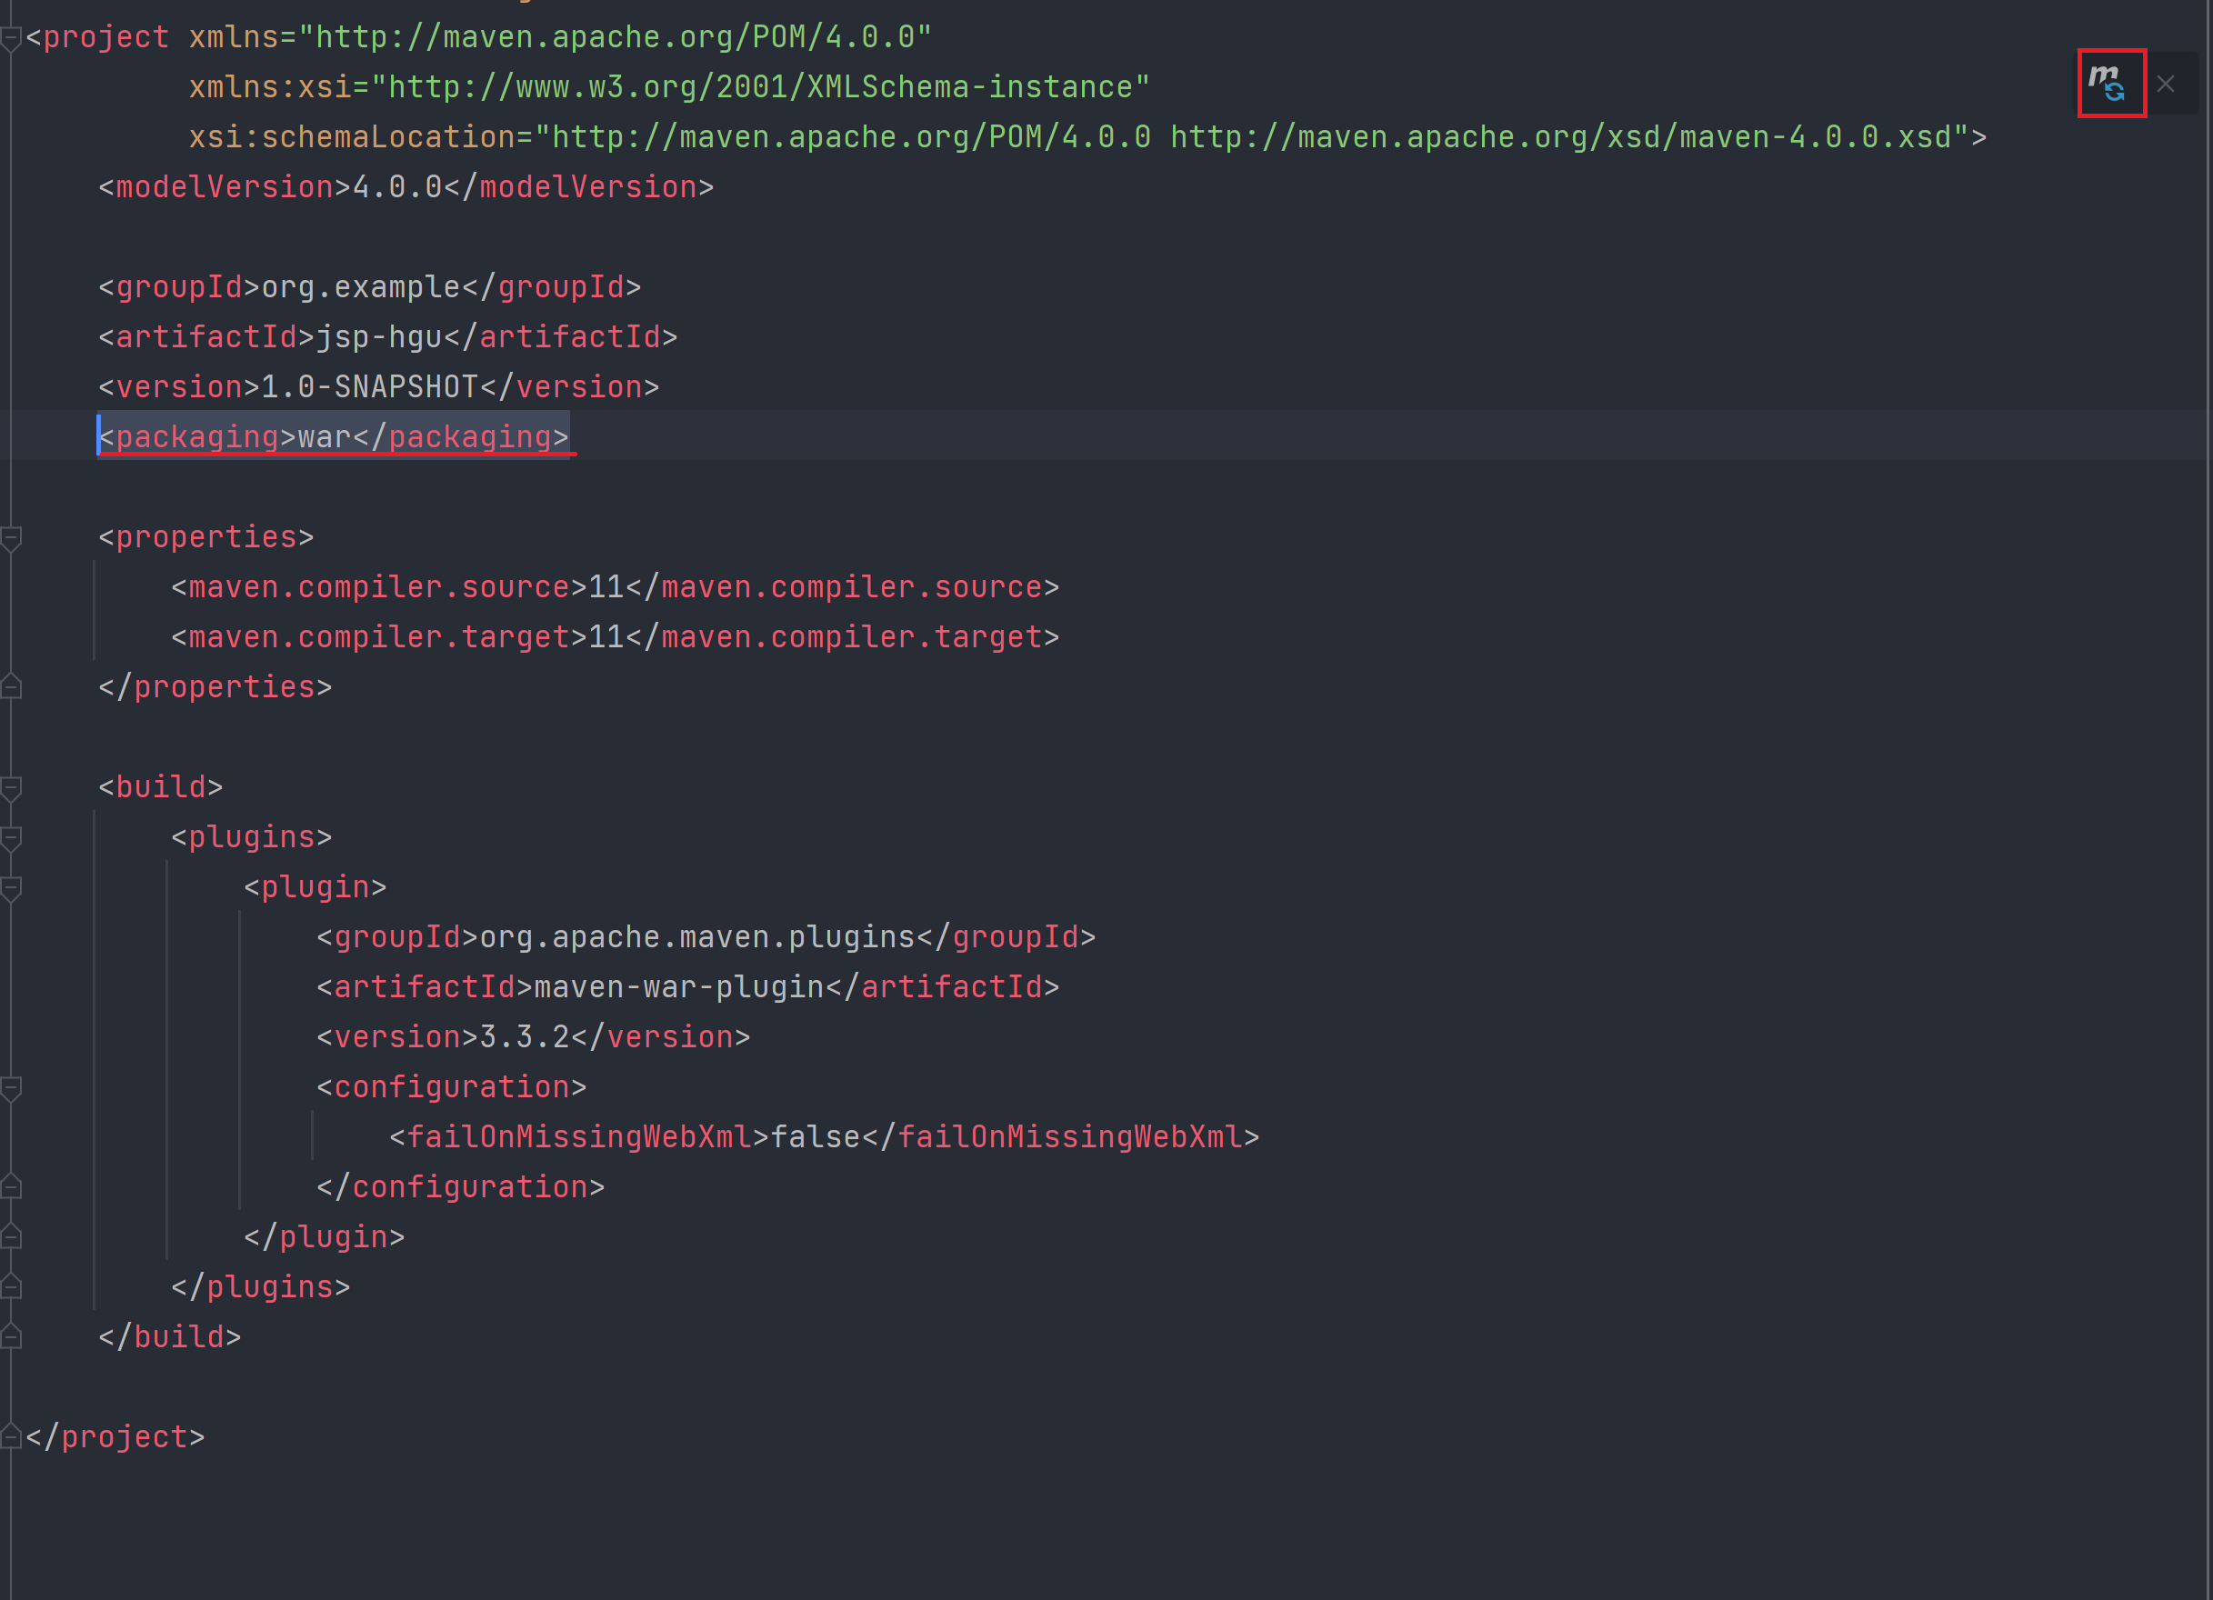Fold the opening configuration tag block
The width and height of the screenshot is (2213, 1600).
[11, 1088]
